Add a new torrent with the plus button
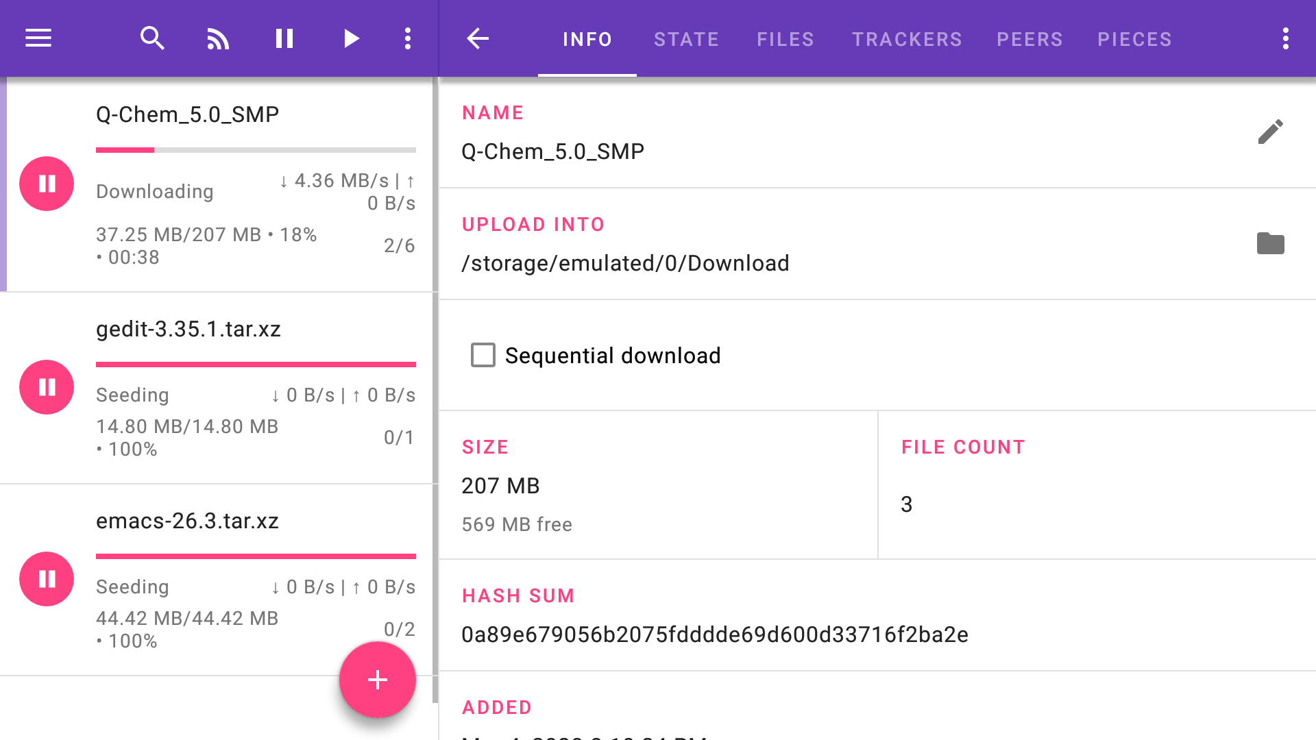The height and width of the screenshot is (740, 1316). [x=378, y=680]
